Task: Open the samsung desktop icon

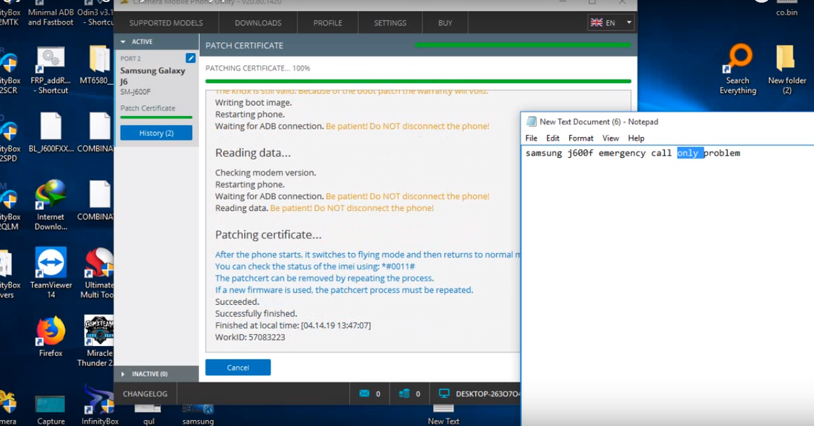Action: click(x=198, y=414)
